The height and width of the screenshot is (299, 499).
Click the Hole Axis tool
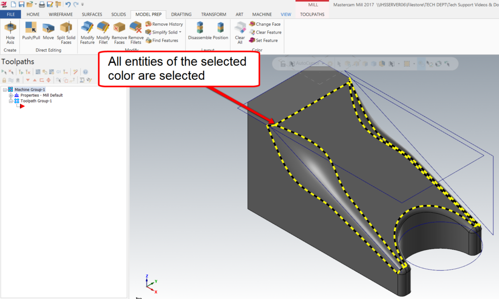tap(10, 33)
